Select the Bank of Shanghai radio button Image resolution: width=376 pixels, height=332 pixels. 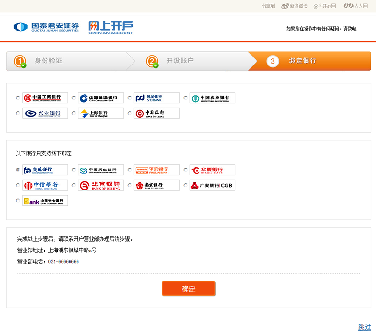pyautogui.click(x=74, y=113)
